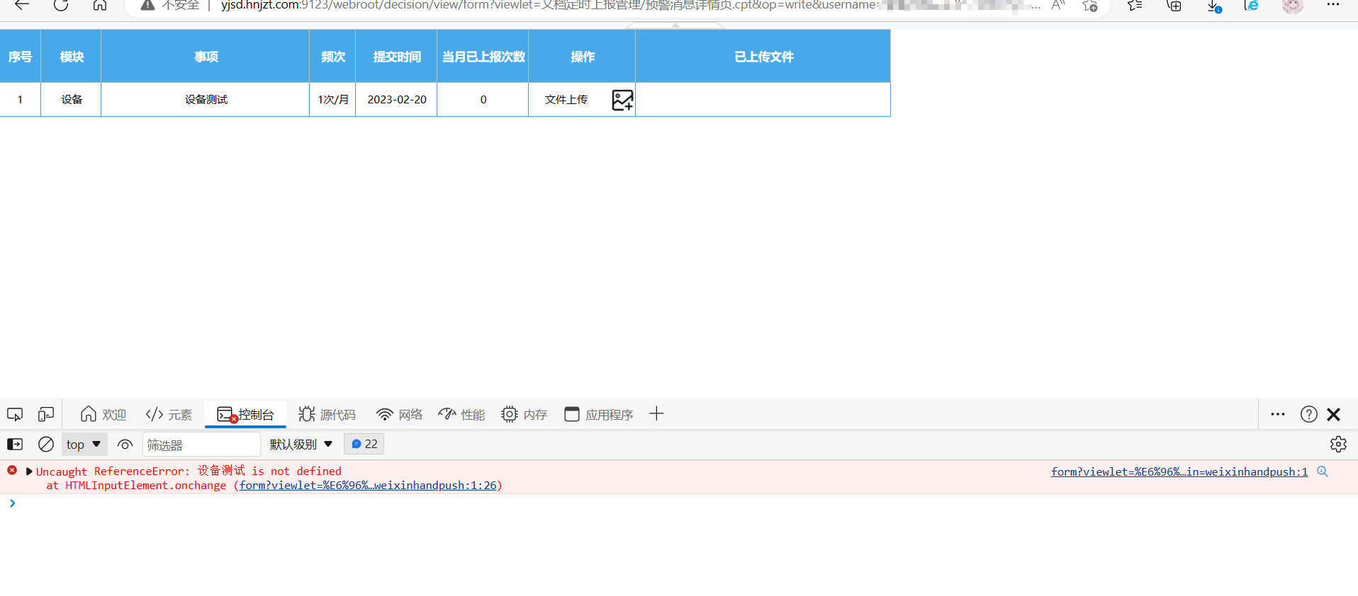Expand the Uncaught ReferenceError triangle
Image resolution: width=1358 pixels, height=596 pixels.
point(29,471)
